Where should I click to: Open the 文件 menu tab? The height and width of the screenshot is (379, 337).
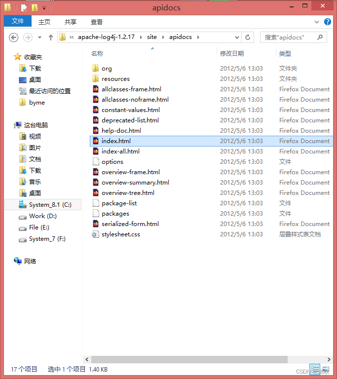(18, 21)
